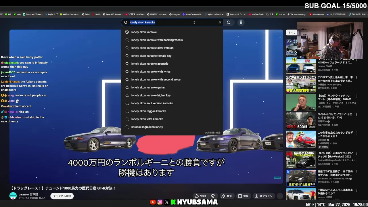Choose suggestion 'lonely akon karaoke with lyrics'

(172, 72)
